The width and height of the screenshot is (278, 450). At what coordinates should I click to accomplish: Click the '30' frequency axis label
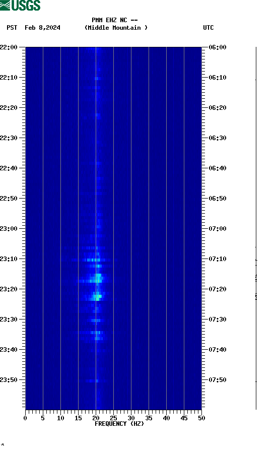pyautogui.click(x=131, y=418)
